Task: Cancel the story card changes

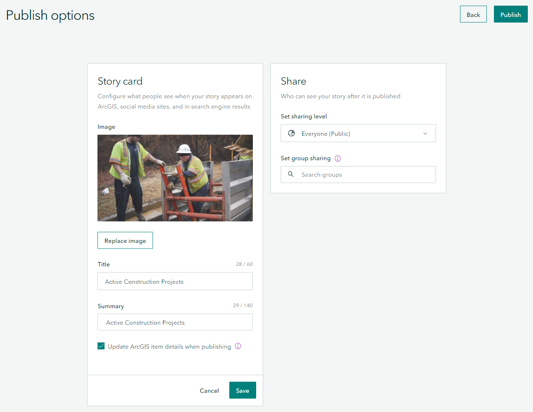Action: (209, 390)
